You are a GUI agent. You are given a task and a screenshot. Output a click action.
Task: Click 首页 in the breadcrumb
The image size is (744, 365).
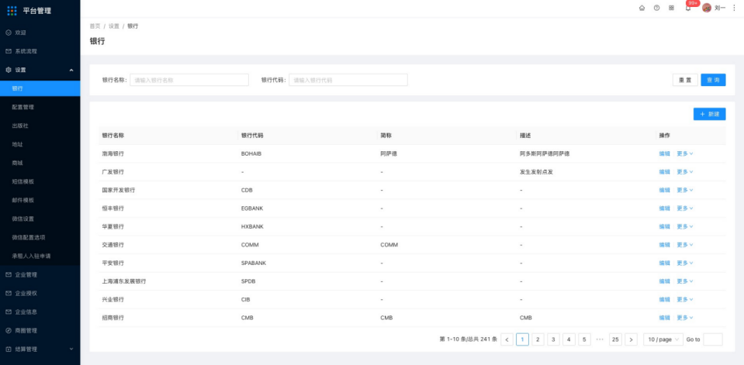pos(95,26)
